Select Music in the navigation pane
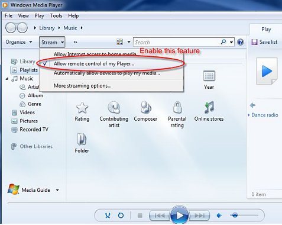 click(27, 78)
